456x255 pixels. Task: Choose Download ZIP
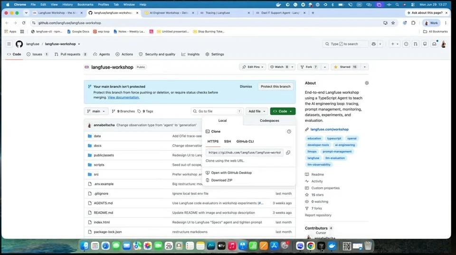[222, 180]
